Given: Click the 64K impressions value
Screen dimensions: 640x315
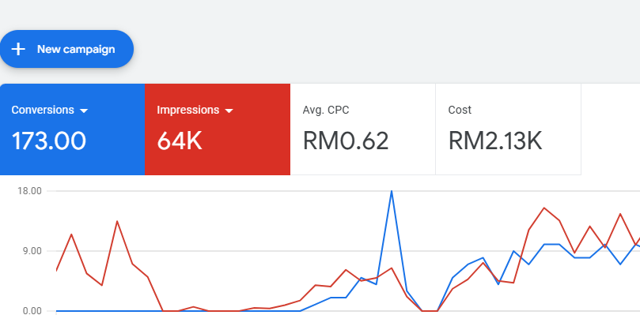Looking at the screenshot, I should point(180,141).
